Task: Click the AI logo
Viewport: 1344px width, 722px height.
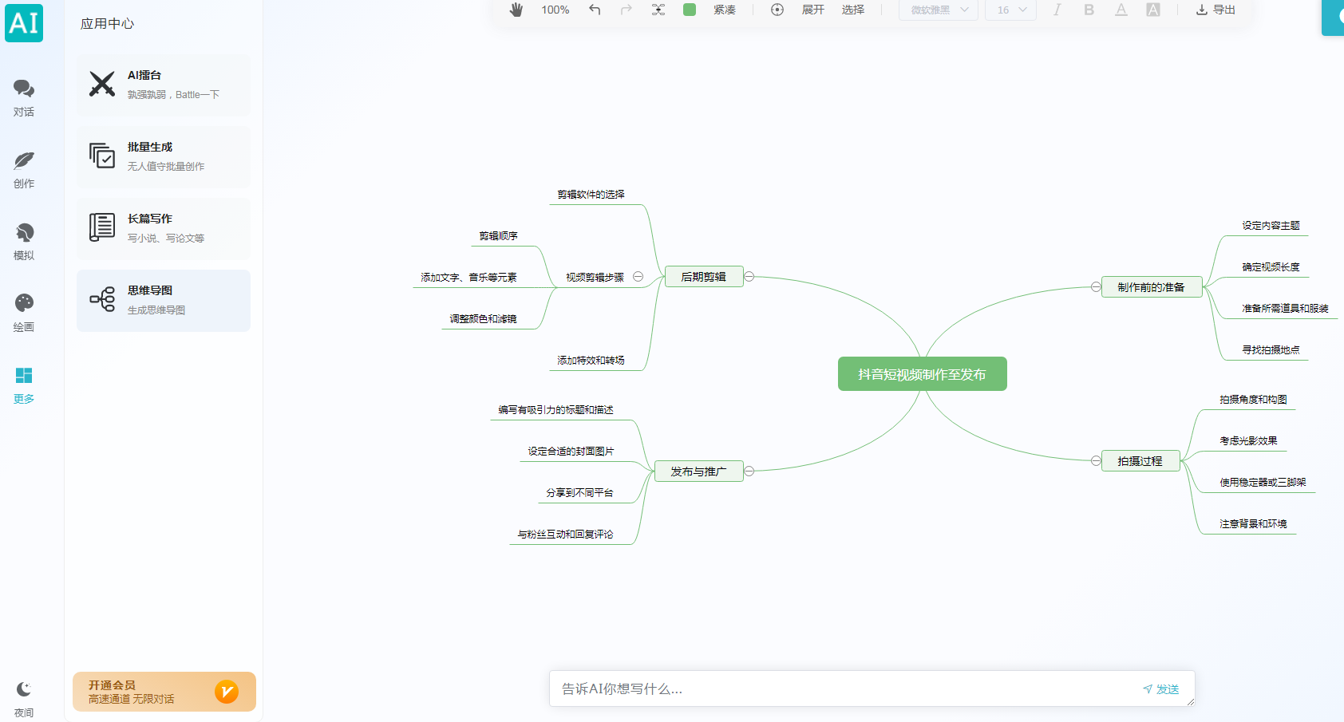Action: (24, 22)
